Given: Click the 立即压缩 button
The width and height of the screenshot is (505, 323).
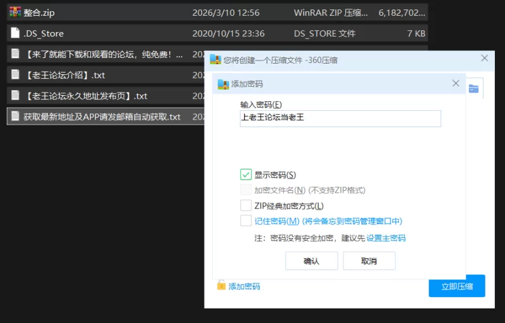Looking at the screenshot, I should (456, 286).
